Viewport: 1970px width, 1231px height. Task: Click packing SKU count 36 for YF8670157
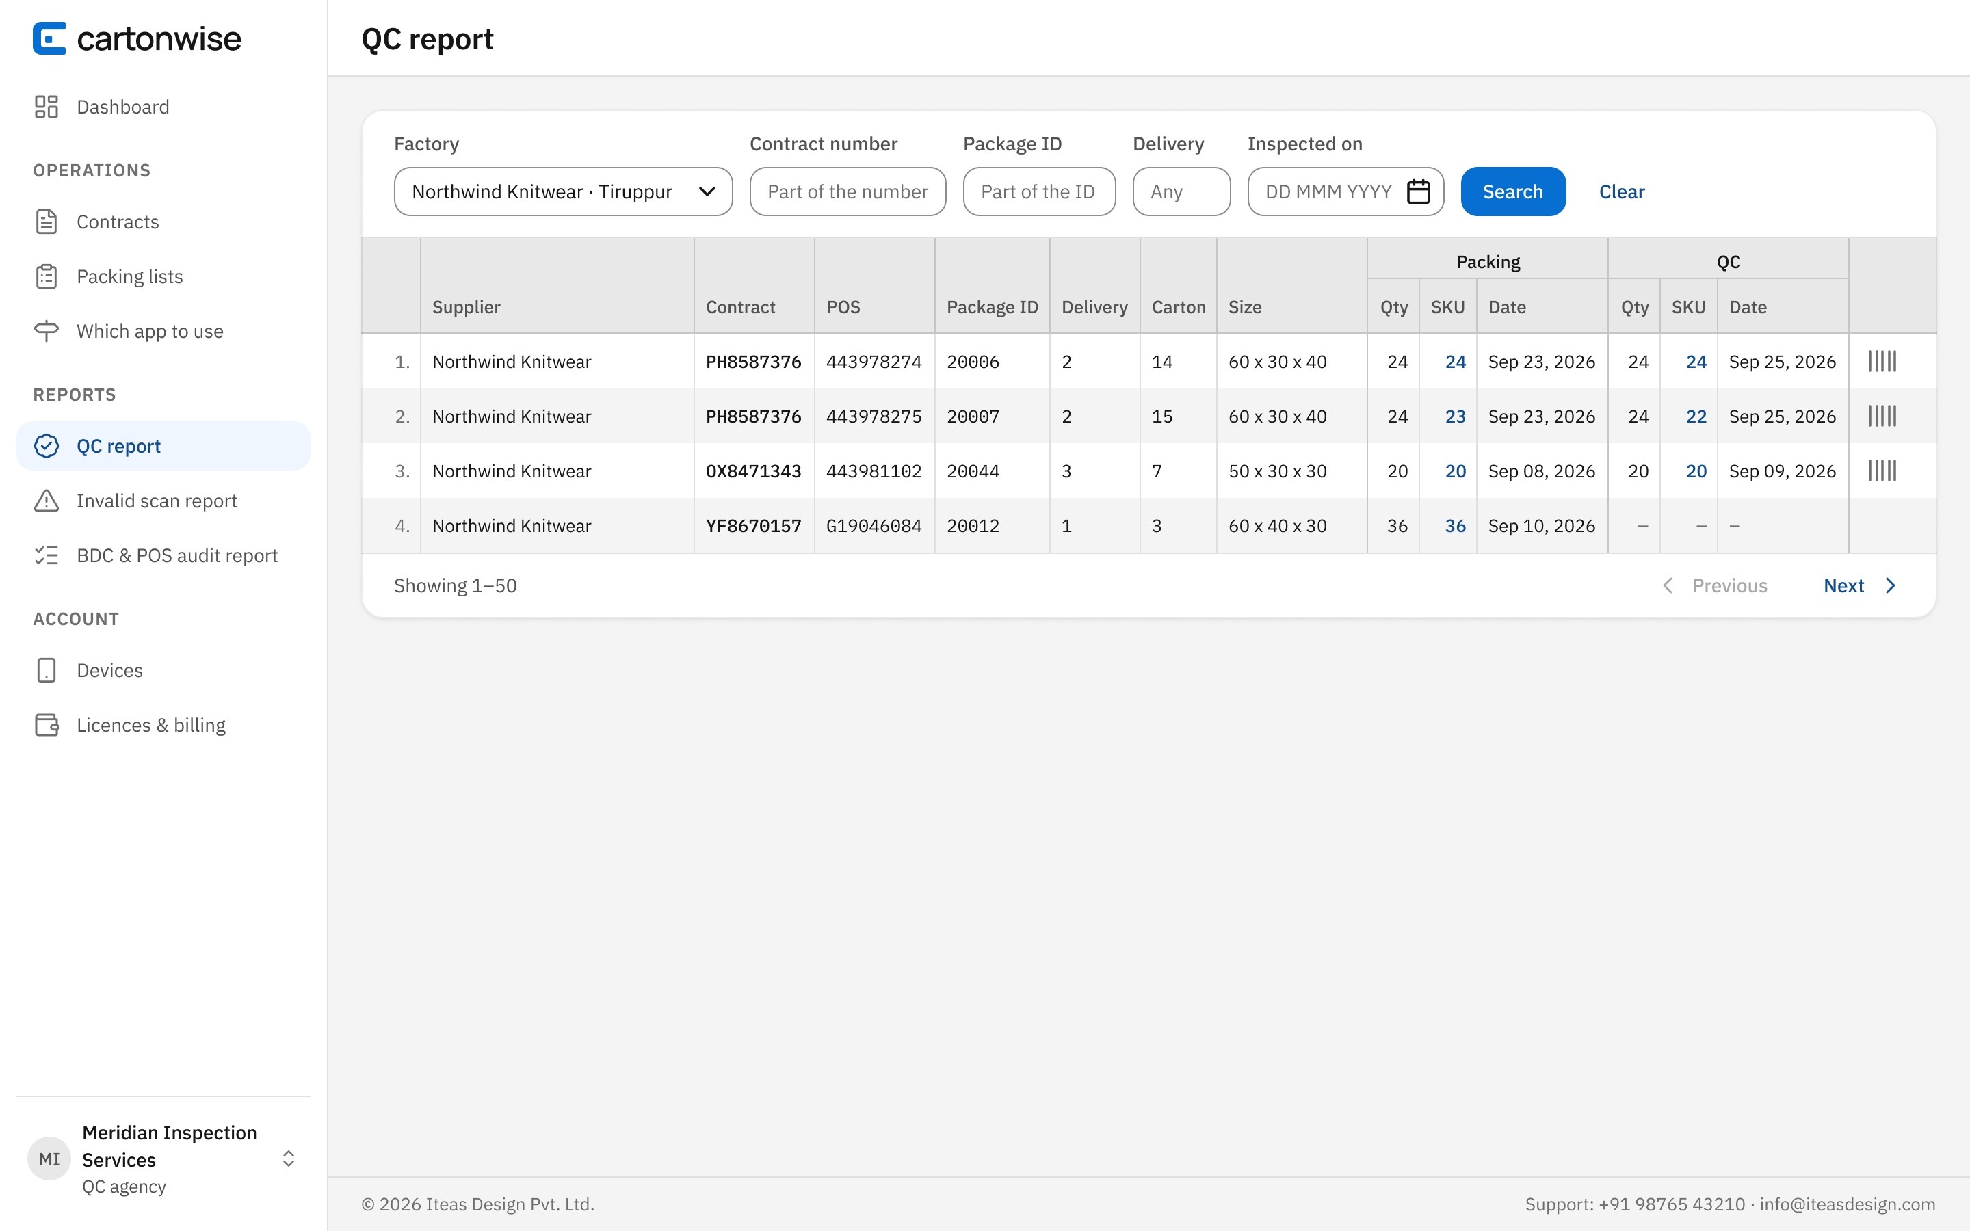coord(1455,525)
